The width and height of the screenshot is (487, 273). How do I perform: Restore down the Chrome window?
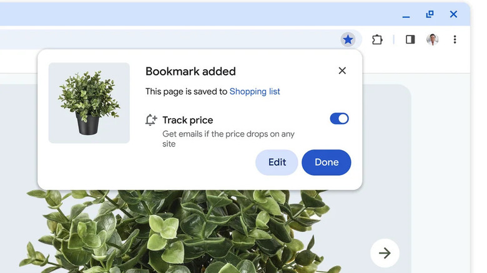[x=430, y=14]
